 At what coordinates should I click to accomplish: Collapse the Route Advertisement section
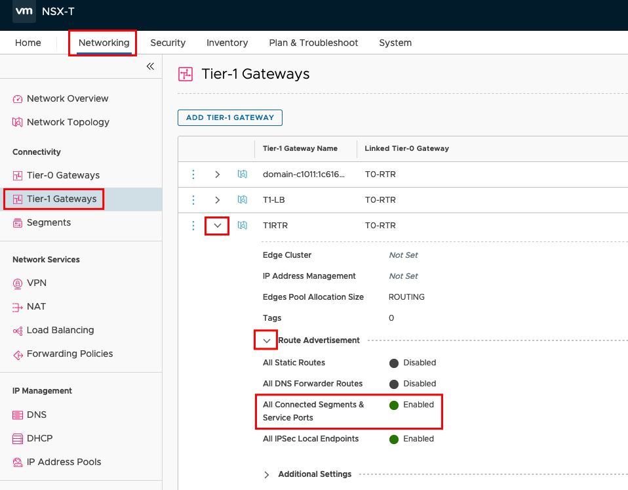(x=267, y=340)
